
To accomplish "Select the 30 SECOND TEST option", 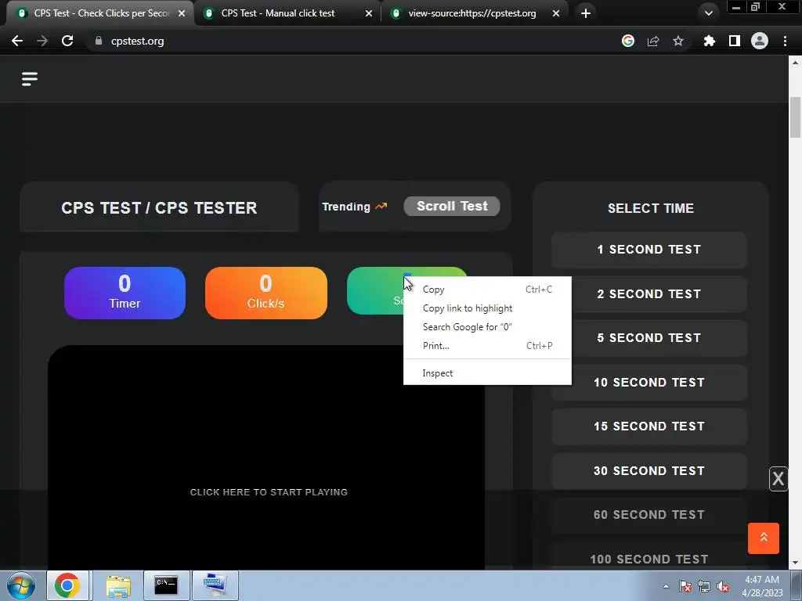I will [x=648, y=470].
